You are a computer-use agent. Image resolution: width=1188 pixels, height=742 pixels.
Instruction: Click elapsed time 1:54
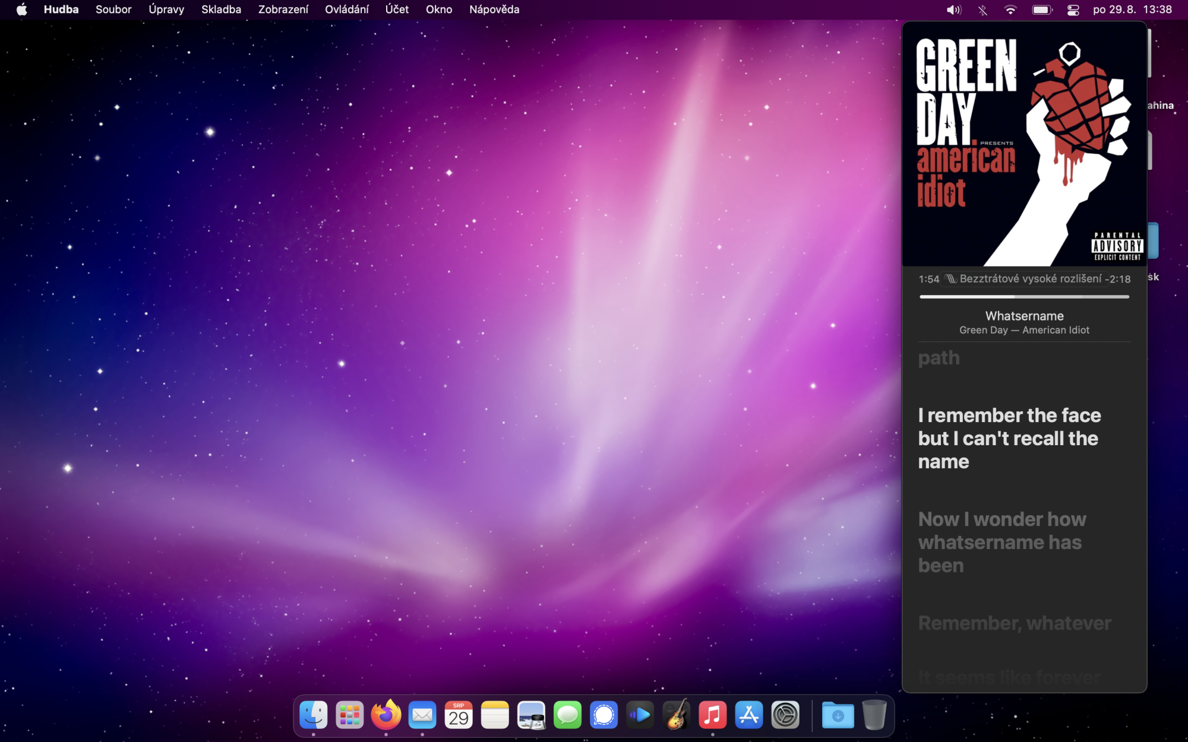point(928,279)
